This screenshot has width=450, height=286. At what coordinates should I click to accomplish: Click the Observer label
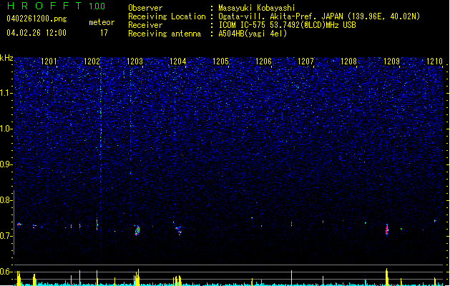145,8
